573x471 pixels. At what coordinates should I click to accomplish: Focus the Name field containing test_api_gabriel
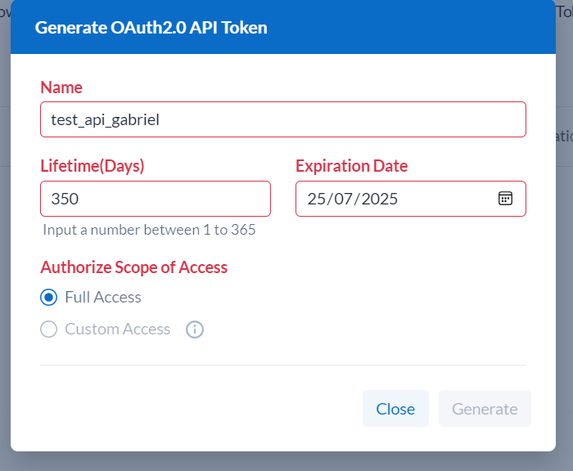coord(282,119)
